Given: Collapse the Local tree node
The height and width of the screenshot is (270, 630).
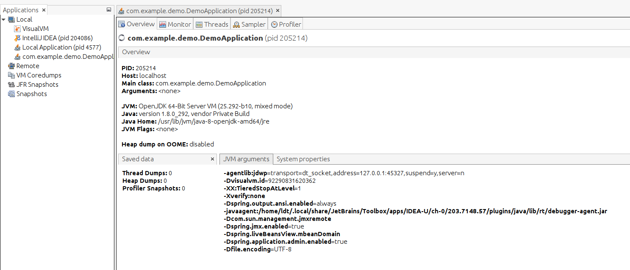Looking at the screenshot, I should tap(4, 19).
